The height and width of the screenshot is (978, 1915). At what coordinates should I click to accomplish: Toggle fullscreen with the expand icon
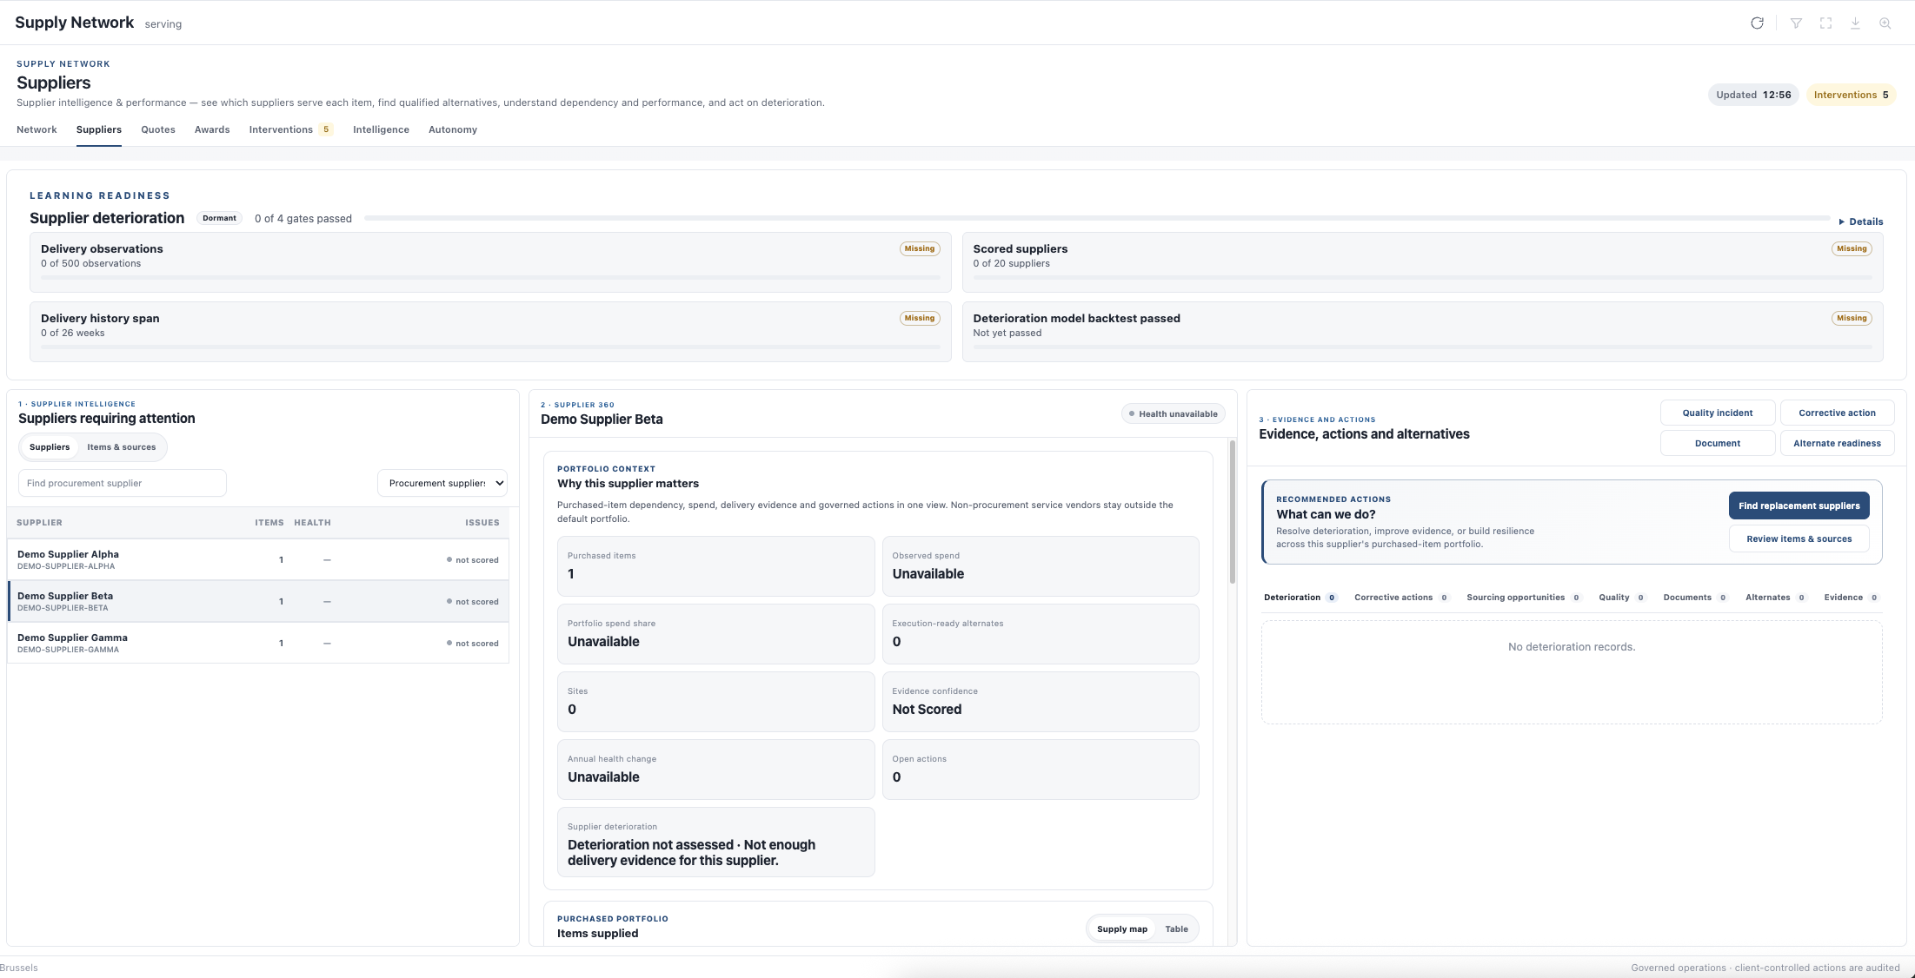click(1825, 23)
